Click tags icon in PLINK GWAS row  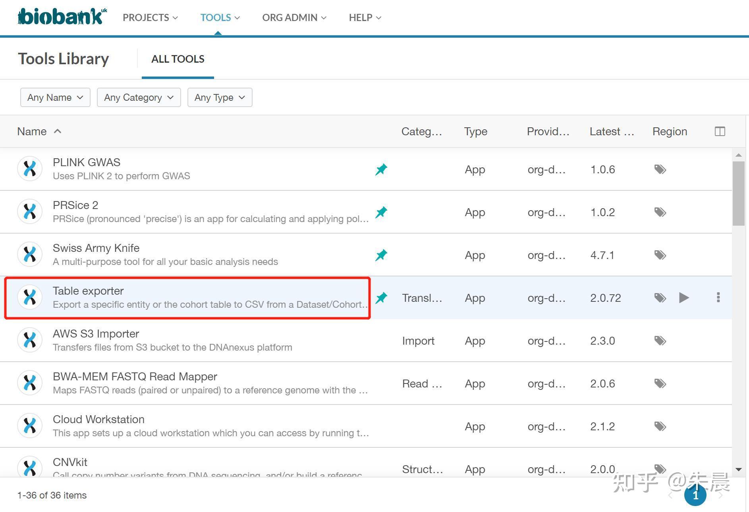(660, 169)
